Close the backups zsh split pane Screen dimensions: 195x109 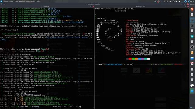pyautogui.click(x=188, y=7)
